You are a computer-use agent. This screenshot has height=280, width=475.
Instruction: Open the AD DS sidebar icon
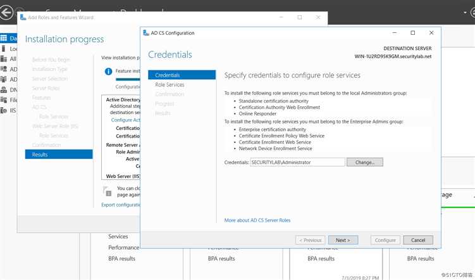pos(4,79)
